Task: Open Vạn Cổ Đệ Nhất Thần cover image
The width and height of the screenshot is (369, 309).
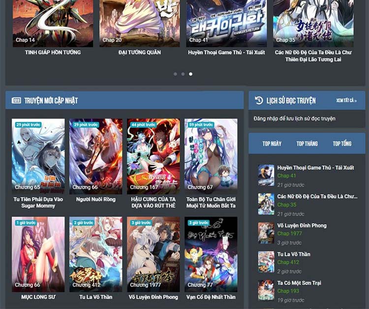Action: point(211,254)
